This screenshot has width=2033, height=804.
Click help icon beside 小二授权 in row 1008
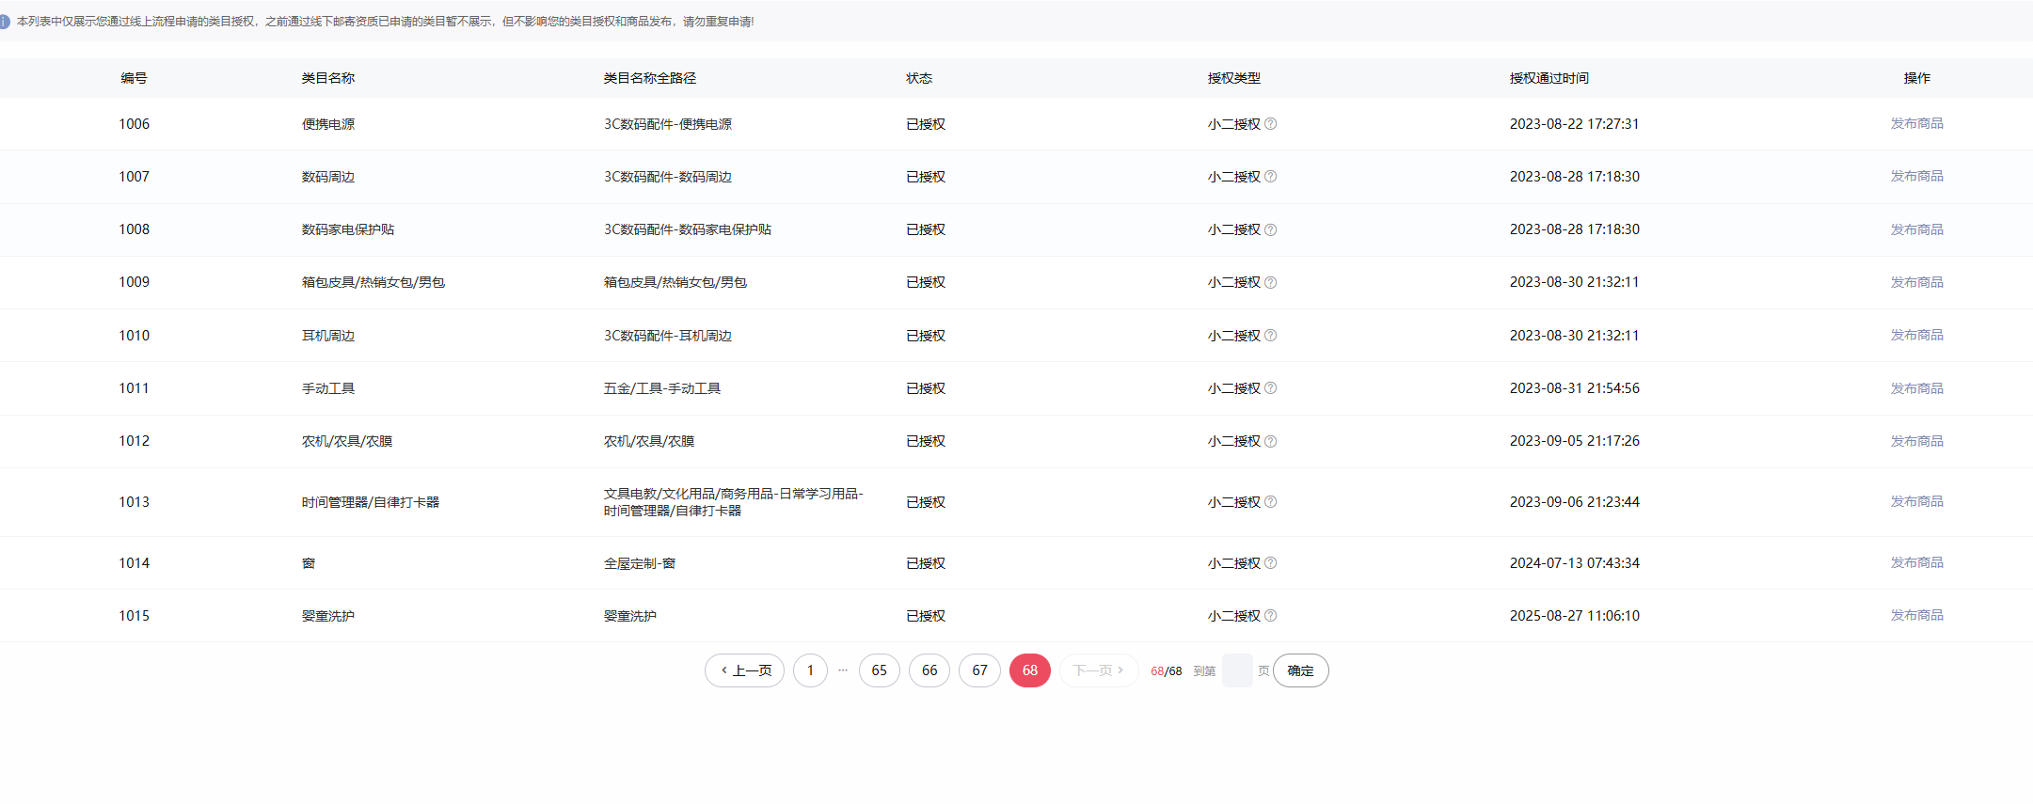point(1270,229)
